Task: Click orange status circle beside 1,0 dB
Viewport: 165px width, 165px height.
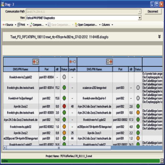Action: point(138,138)
